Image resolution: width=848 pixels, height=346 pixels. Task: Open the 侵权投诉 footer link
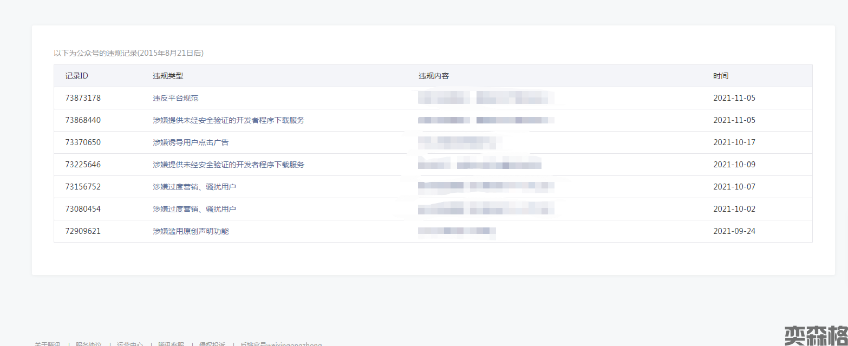click(x=212, y=344)
